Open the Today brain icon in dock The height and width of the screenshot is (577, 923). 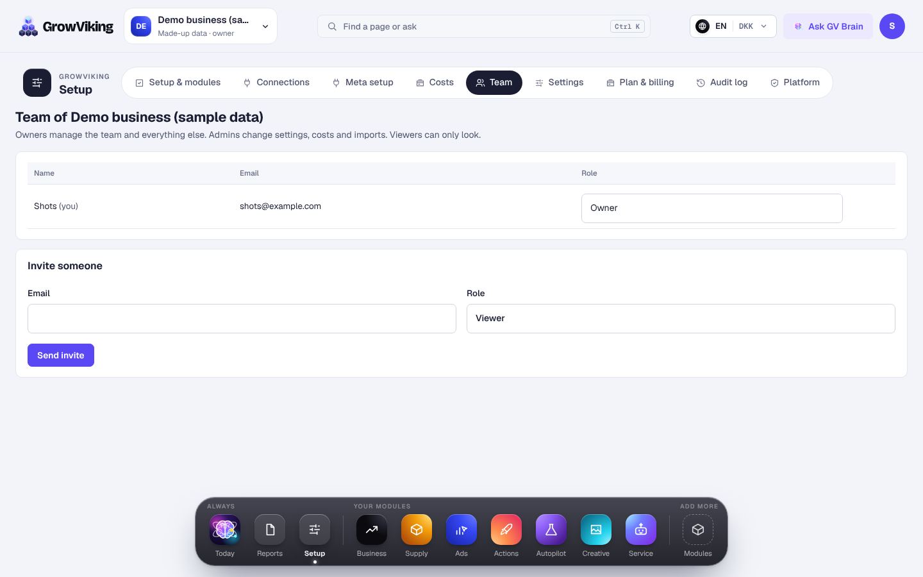[x=225, y=530]
